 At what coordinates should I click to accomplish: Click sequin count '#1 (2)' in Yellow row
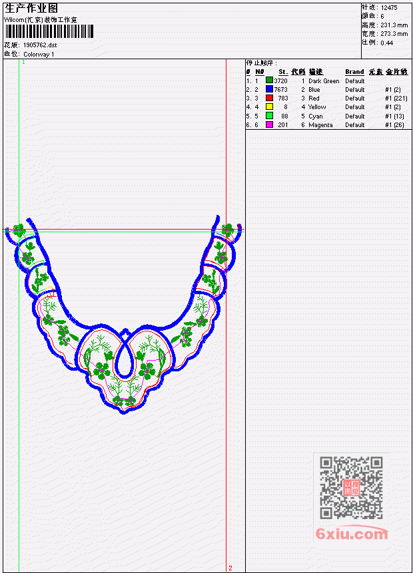pyautogui.click(x=393, y=107)
